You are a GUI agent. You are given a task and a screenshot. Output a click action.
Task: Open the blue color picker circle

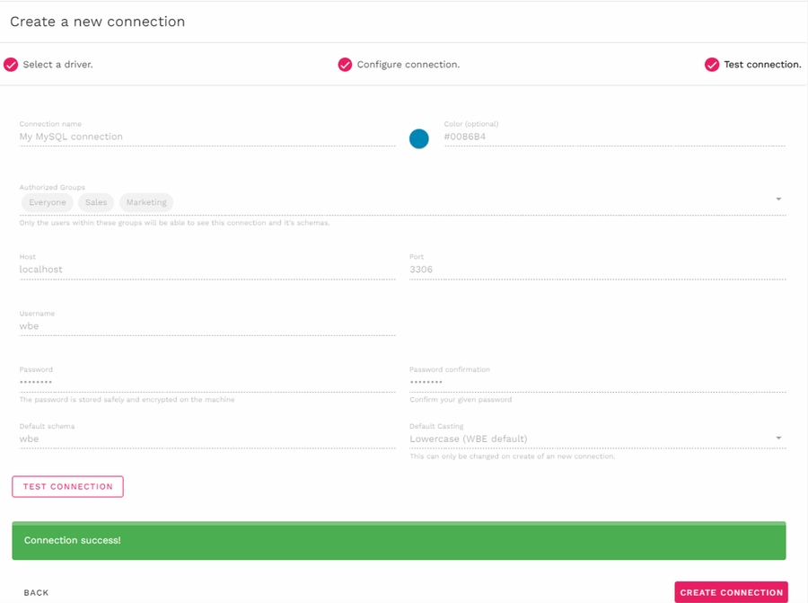pos(419,138)
